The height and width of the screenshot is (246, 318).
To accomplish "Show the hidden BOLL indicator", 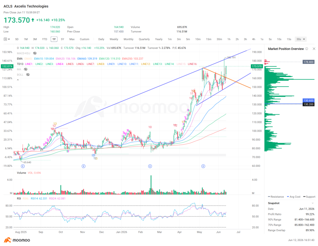I will point(28,75).
